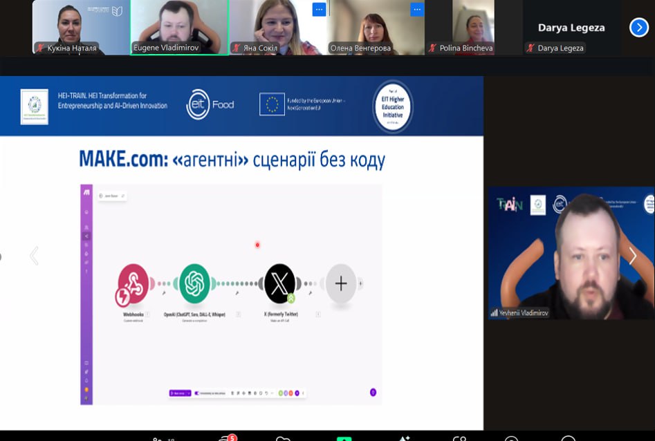Select highlighted scenarios icon in Make sidebar

click(86, 236)
